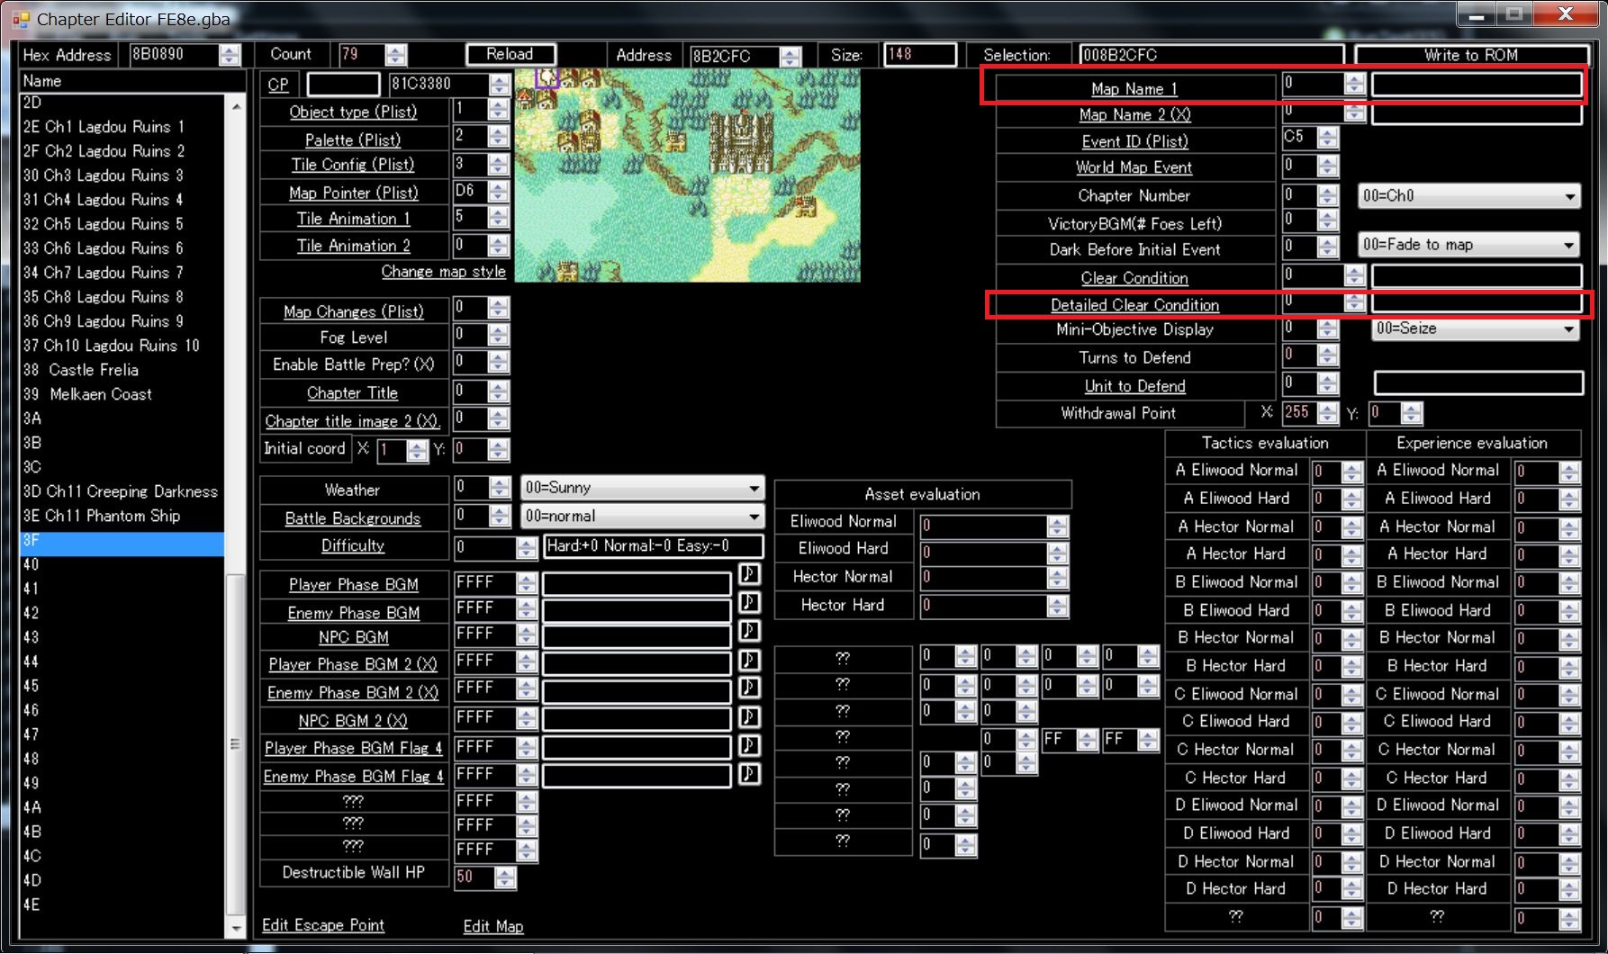Click Write to ROM

1473,54
